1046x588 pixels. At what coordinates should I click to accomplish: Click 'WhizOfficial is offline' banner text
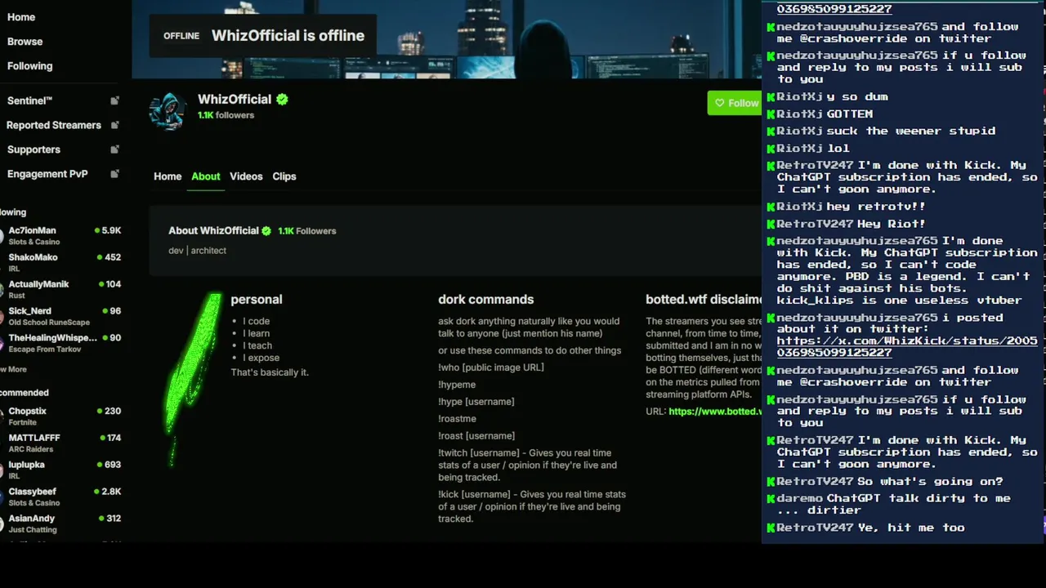288,36
